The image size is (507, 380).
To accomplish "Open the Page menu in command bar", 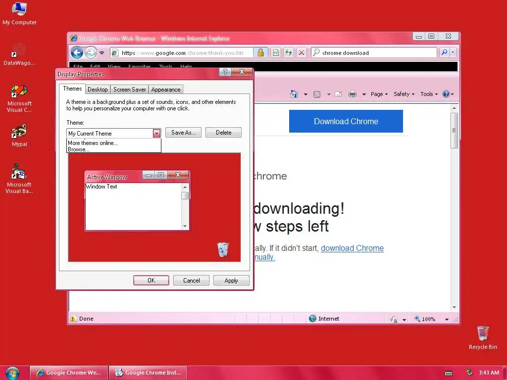I will pyautogui.click(x=379, y=94).
